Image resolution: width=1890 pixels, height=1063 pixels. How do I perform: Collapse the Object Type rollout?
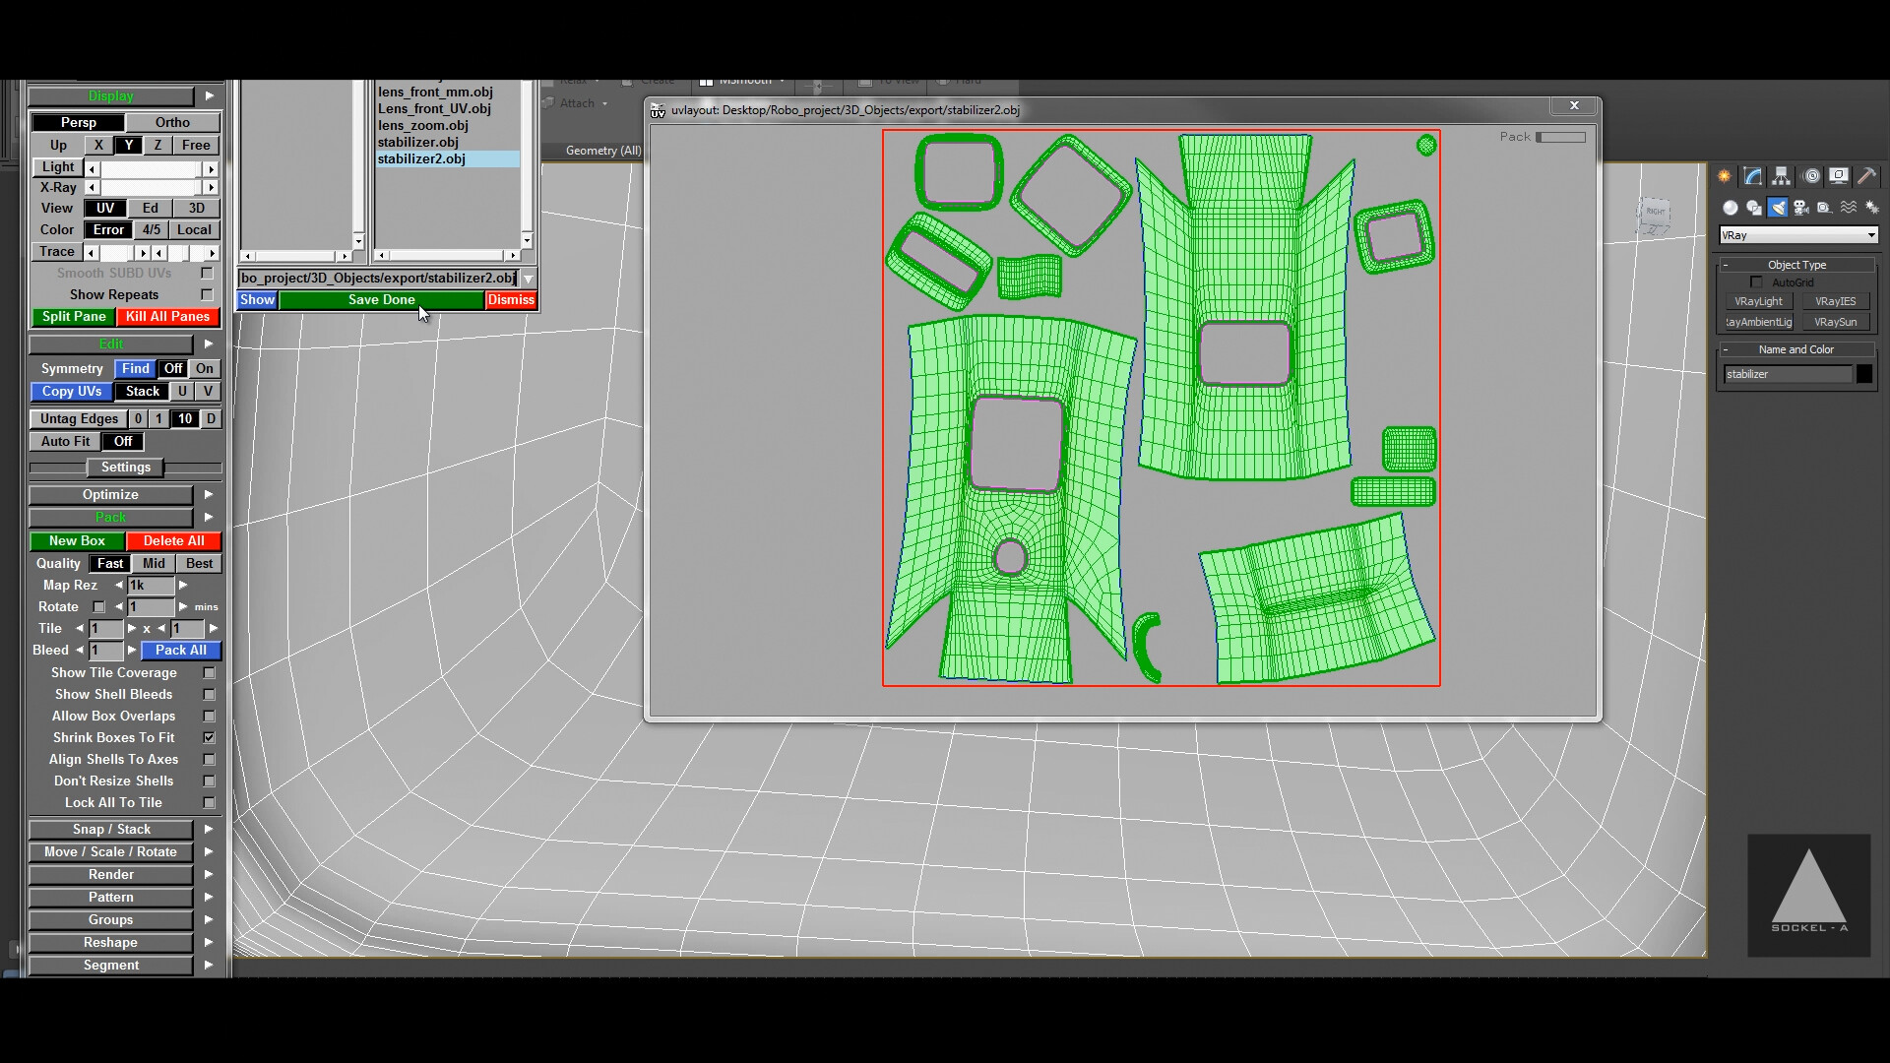pyautogui.click(x=1726, y=265)
